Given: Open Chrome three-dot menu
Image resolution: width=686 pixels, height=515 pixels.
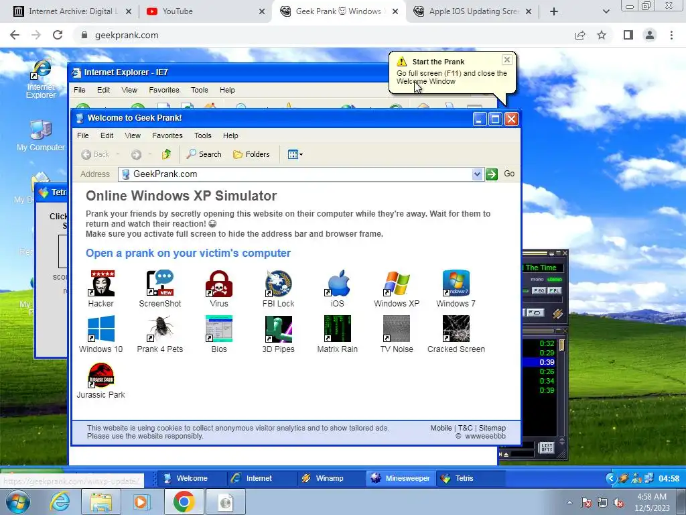Looking at the screenshot, I should coord(671,35).
